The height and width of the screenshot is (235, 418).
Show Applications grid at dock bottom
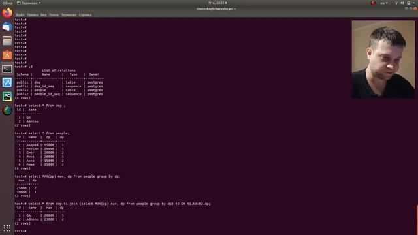(x=7, y=228)
